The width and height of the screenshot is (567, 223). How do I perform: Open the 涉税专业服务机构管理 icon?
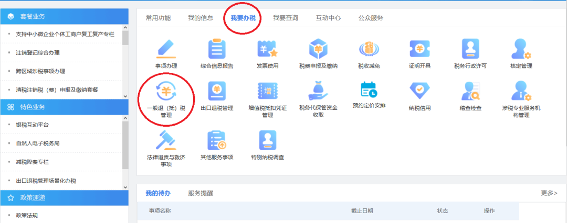pyautogui.click(x=521, y=91)
